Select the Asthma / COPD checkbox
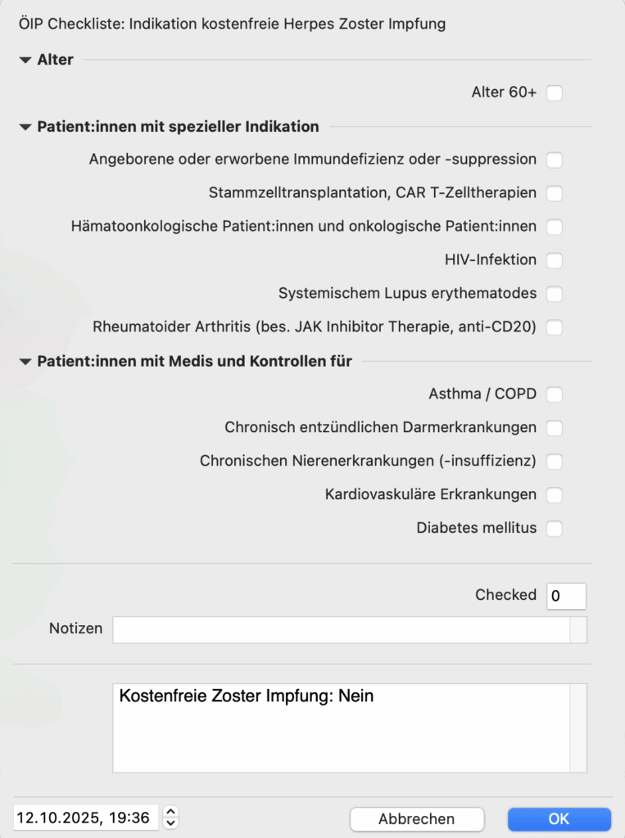 (555, 395)
